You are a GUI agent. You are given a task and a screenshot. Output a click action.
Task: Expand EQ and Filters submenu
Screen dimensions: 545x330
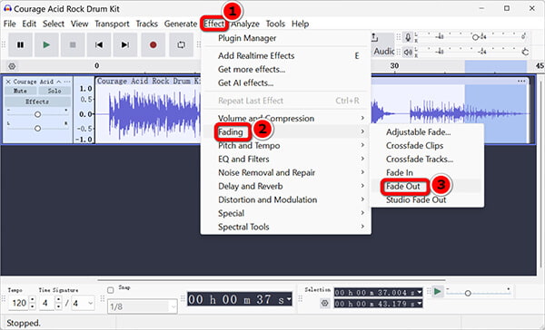286,159
